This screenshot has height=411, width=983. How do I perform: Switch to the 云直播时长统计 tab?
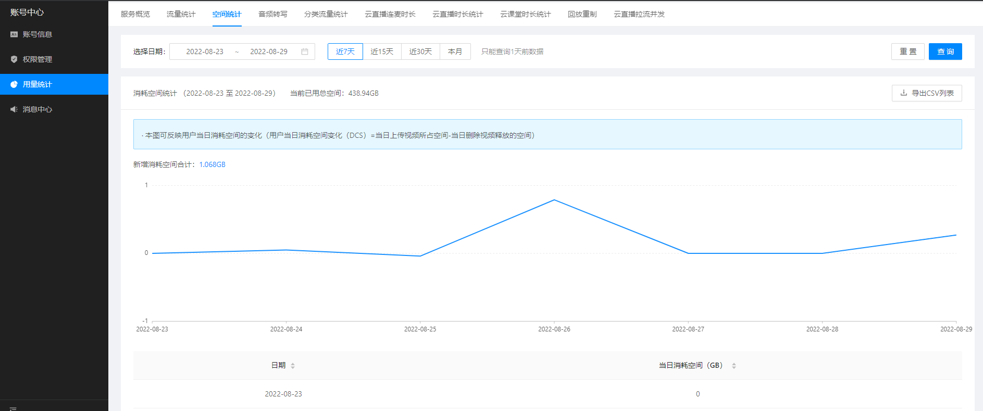pos(458,14)
